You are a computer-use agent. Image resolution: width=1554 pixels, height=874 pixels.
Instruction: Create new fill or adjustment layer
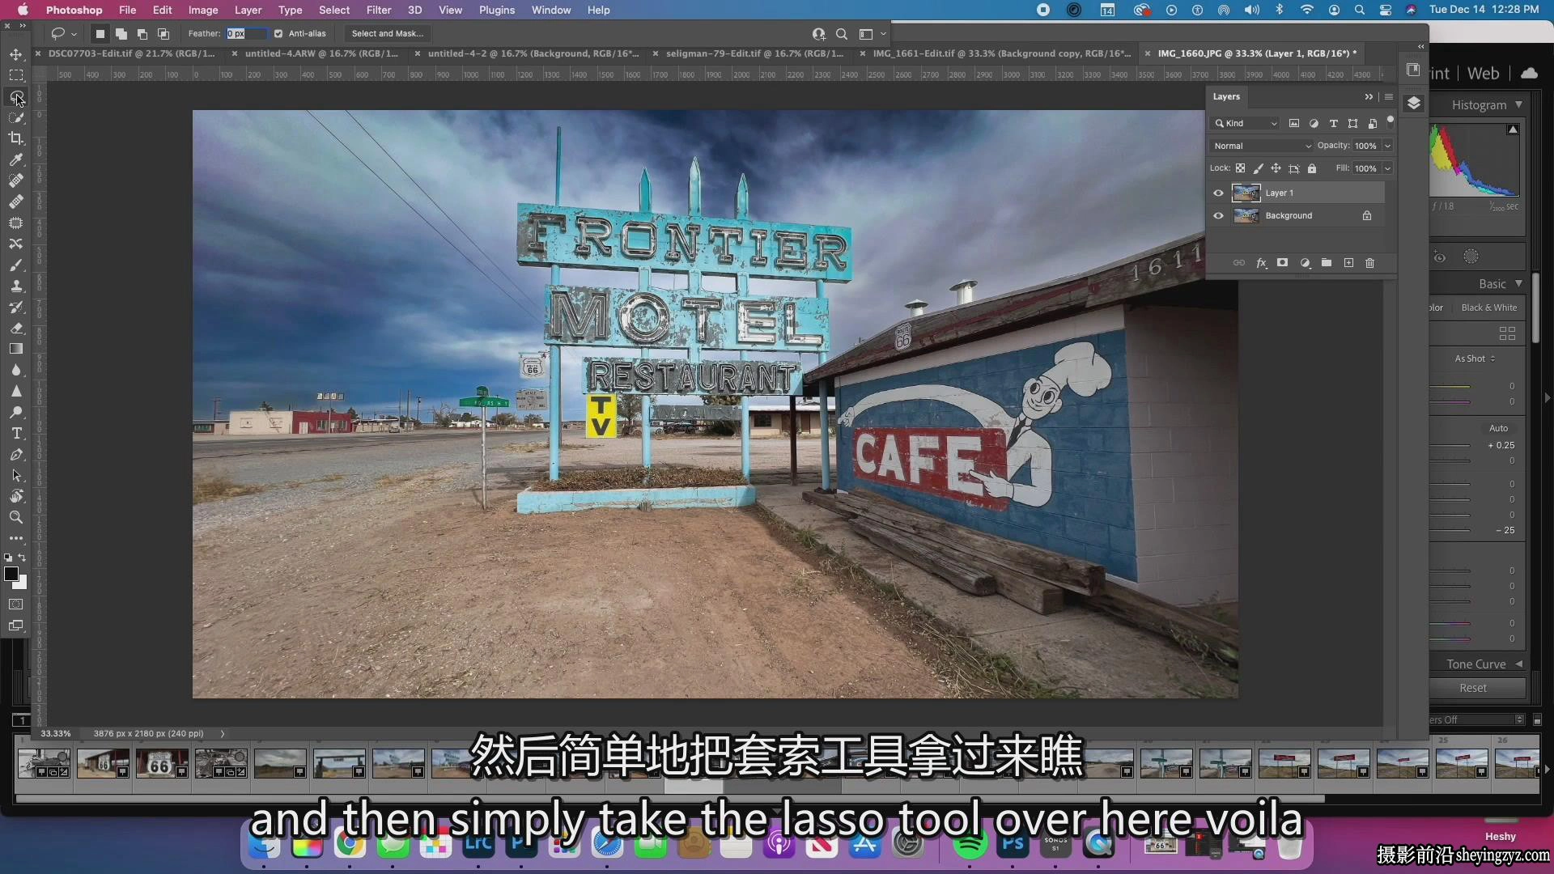click(x=1305, y=263)
